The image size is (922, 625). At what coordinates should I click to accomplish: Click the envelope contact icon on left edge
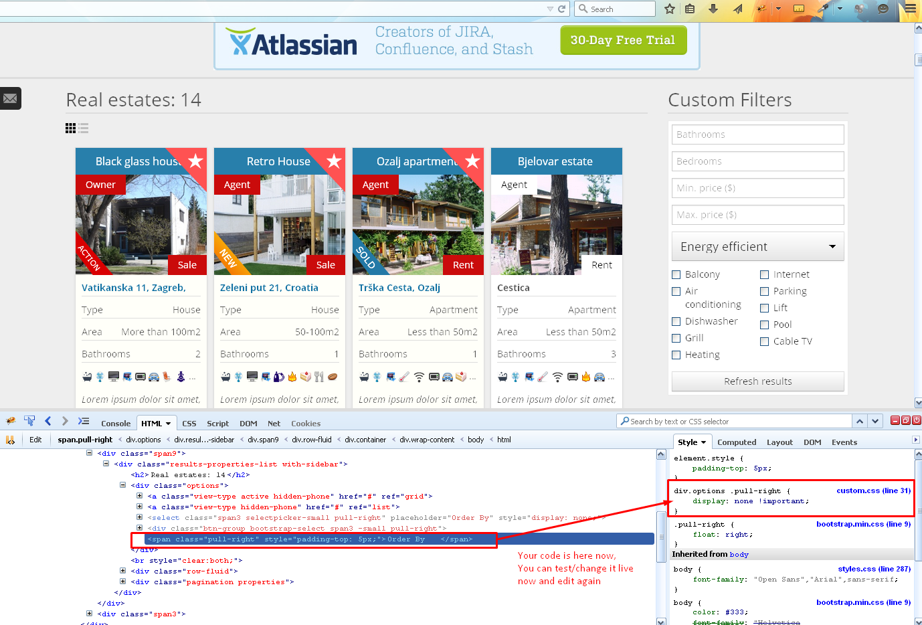(10, 98)
